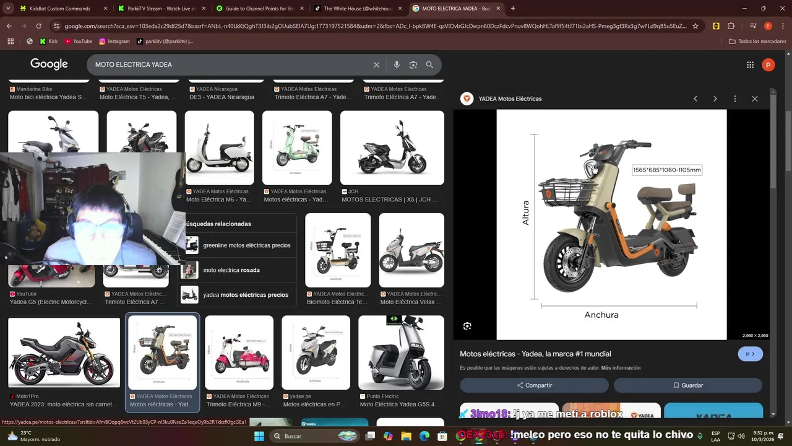
Task: Open the Moto Eléctrica Velax thumbnail
Action: (411, 250)
